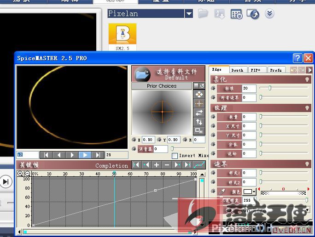Screen dimensions: 315x237
Task: Open the gallery options icon in the library toolbar
Action: (236, 14)
